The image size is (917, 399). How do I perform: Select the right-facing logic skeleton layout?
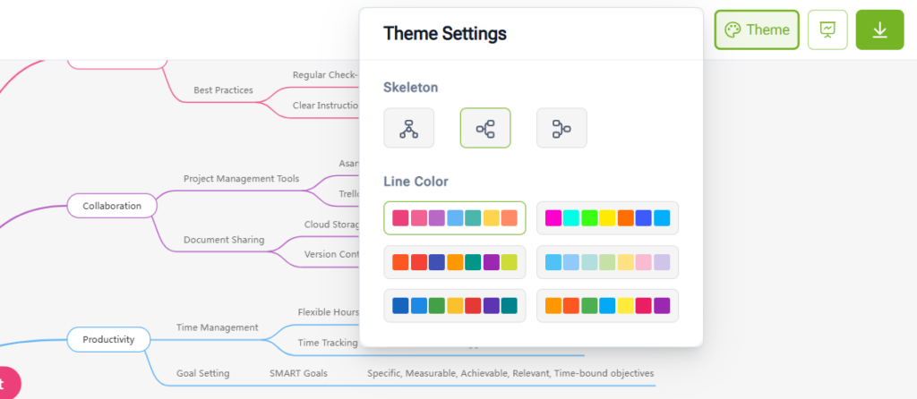(561, 128)
